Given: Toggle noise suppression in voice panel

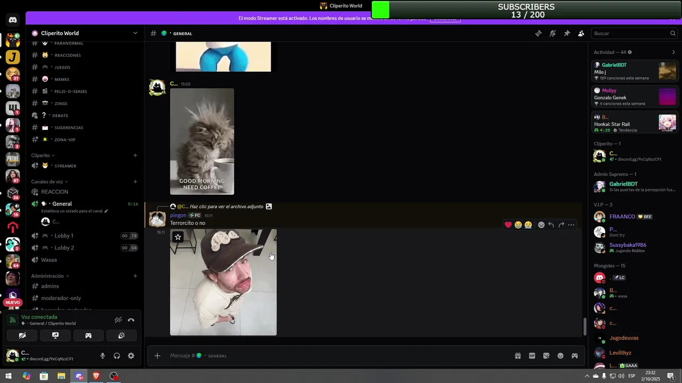Looking at the screenshot, I should coord(118,320).
